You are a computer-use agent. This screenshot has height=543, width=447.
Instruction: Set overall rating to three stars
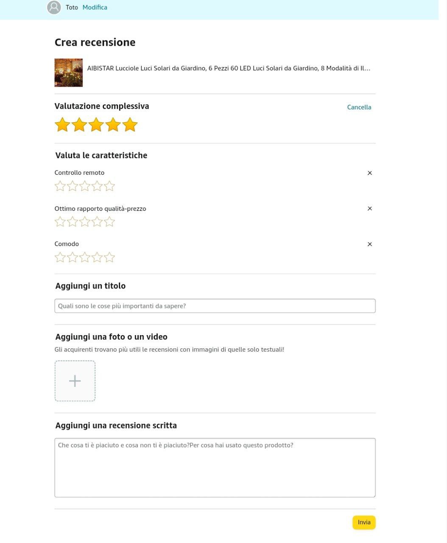coord(96,125)
